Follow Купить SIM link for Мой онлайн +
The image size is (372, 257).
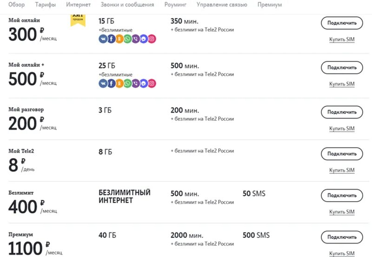point(342,84)
